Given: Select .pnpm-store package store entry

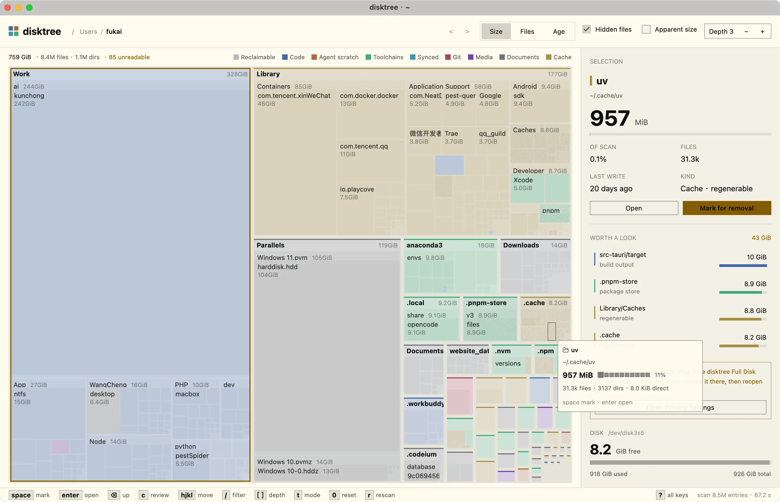Looking at the screenshot, I should [x=680, y=286].
